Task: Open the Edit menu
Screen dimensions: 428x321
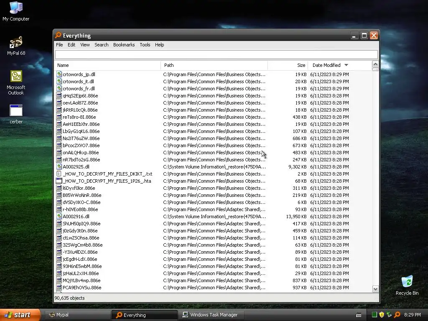Action: pyautogui.click(x=71, y=45)
